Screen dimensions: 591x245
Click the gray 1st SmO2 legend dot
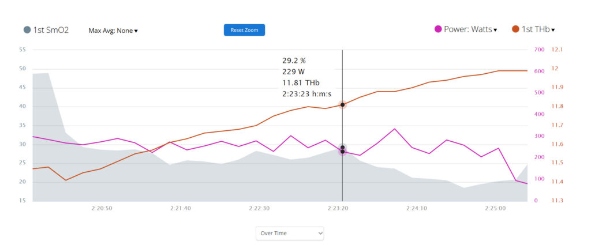click(27, 30)
